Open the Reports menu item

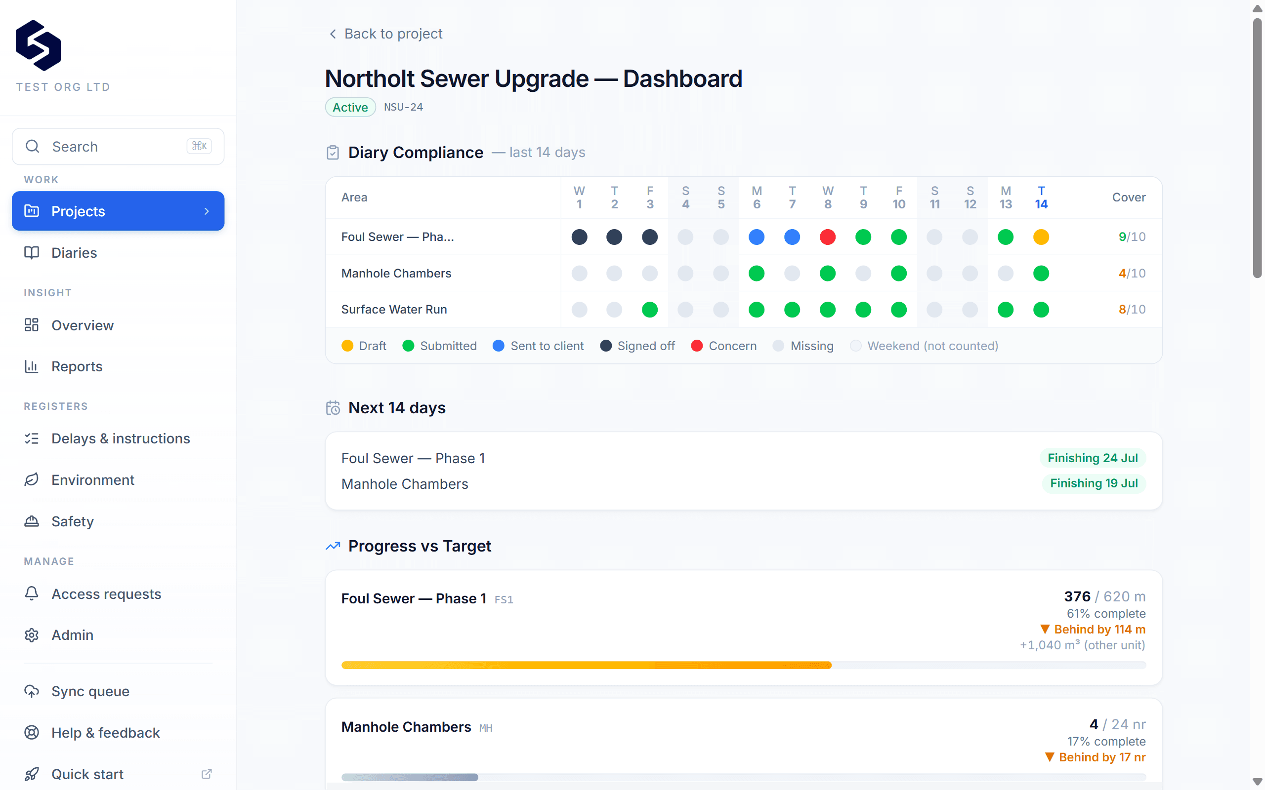(x=118, y=366)
